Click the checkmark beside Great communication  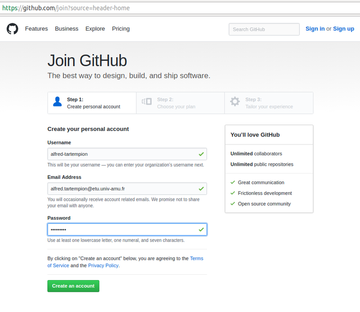tap(233, 182)
